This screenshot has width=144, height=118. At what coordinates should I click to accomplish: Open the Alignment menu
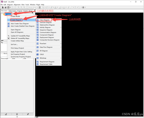(17, 5)
